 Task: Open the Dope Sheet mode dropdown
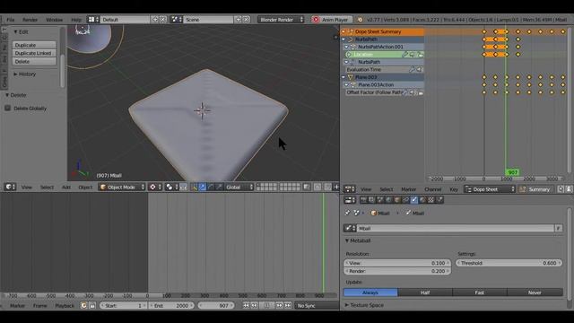tap(490, 189)
